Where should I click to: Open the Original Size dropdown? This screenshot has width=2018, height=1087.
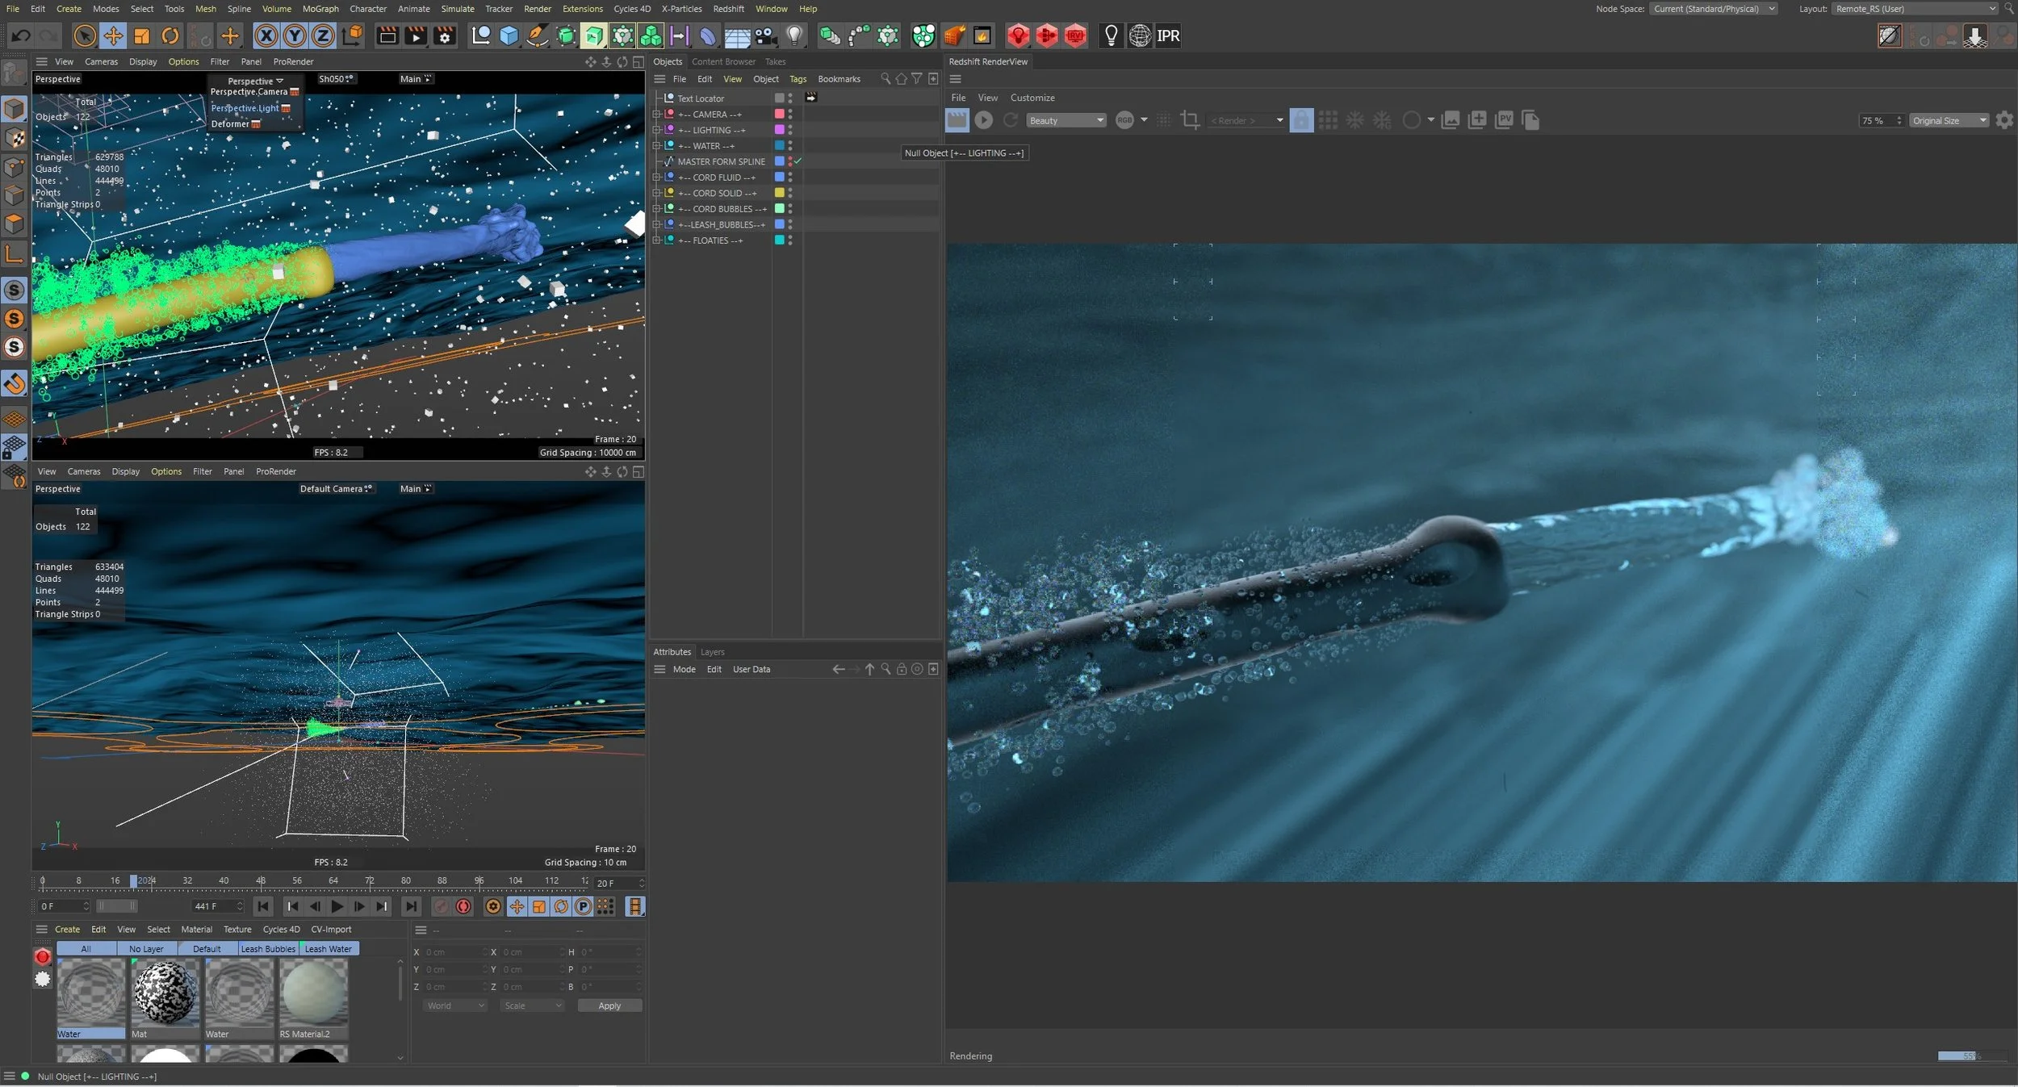click(1949, 120)
